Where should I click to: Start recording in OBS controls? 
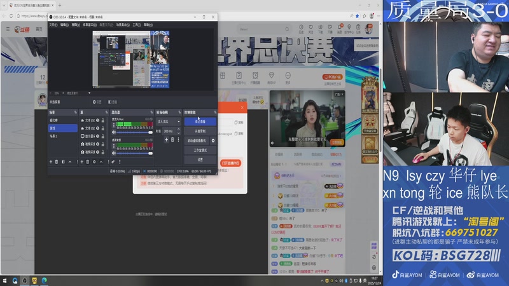[200, 131]
